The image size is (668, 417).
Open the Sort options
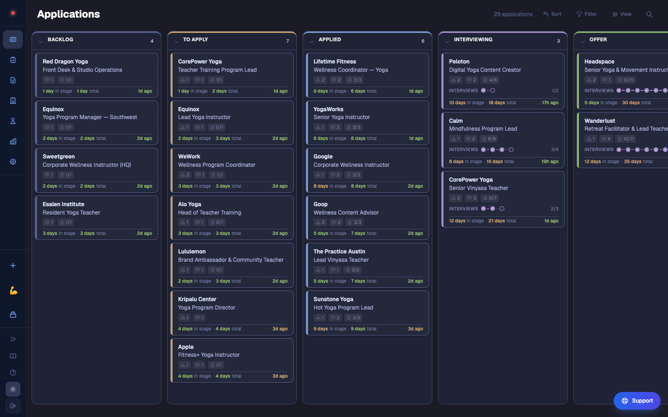552,14
